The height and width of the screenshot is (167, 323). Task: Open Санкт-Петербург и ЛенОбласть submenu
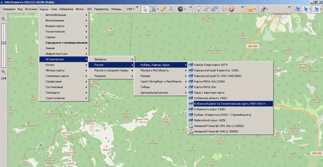[x=161, y=82]
